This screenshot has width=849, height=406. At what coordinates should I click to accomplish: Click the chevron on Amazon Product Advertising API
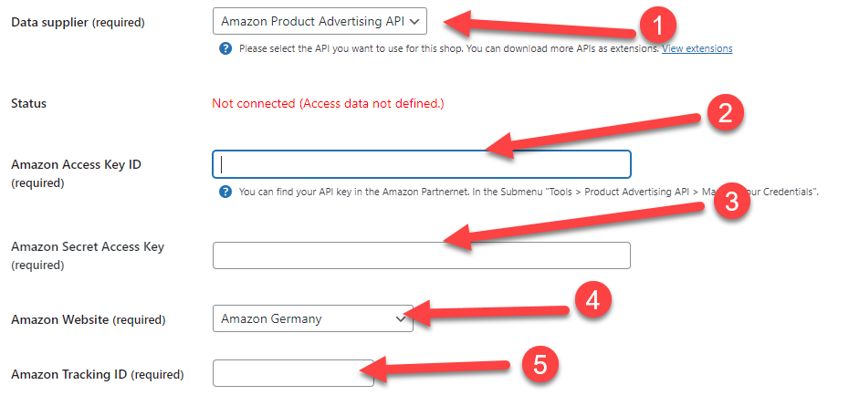[x=414, y=22]
